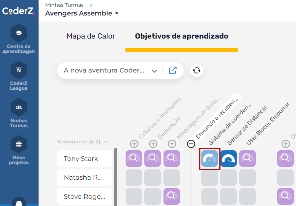Open Minhas Turmas sidebar icon
The height and width of the screenshot is (206, 296).
19,107
